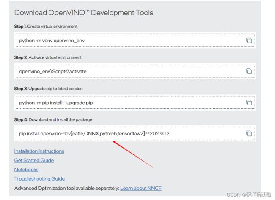The width and height of the screenshot is (275, 200).
Task: Copy the pip install openvino-dev command
Action: [x=249, y=133]
